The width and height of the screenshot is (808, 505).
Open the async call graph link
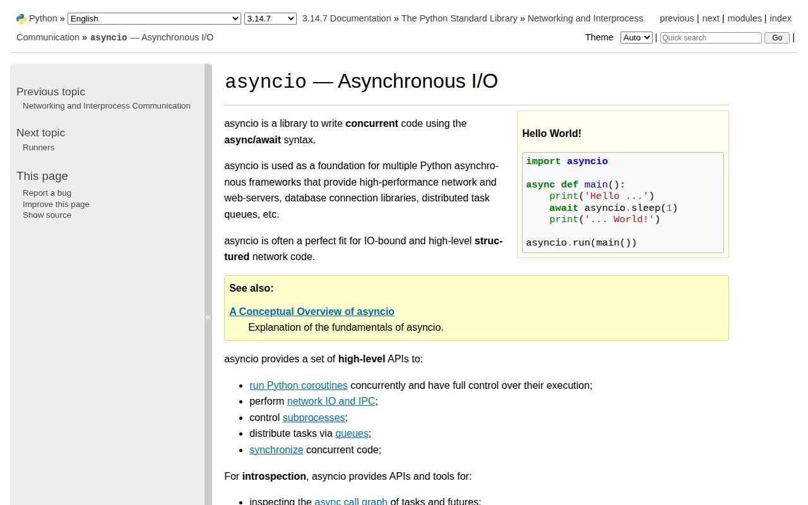coord(351,501)
